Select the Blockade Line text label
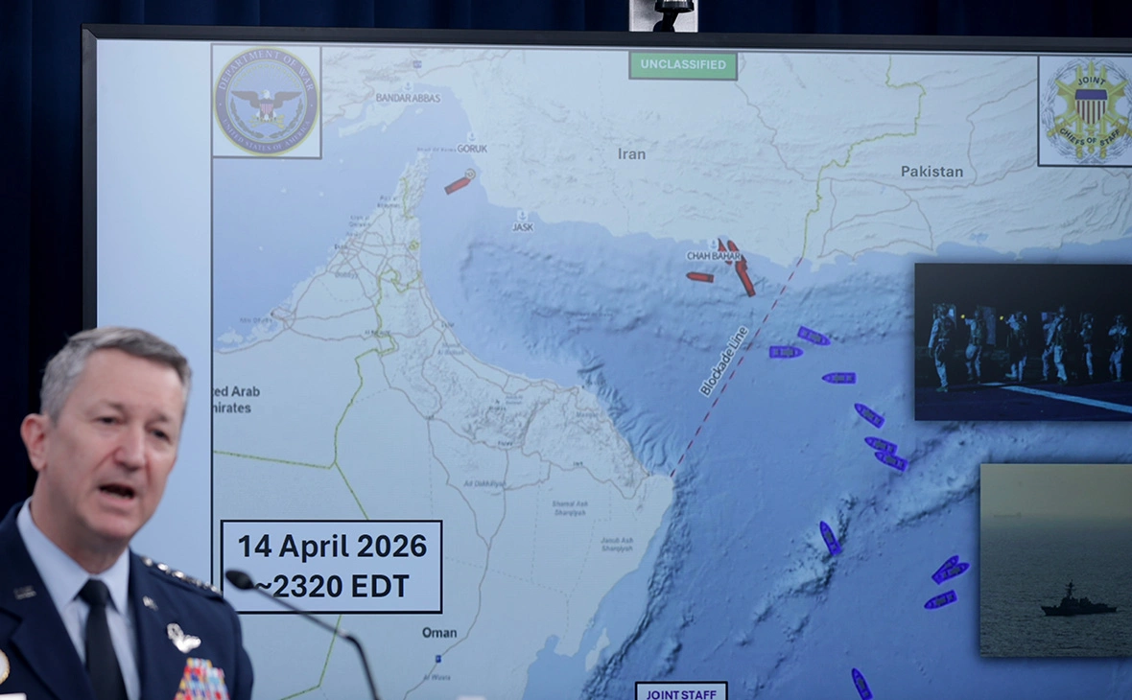1132x700 pixels. point(723,361)
